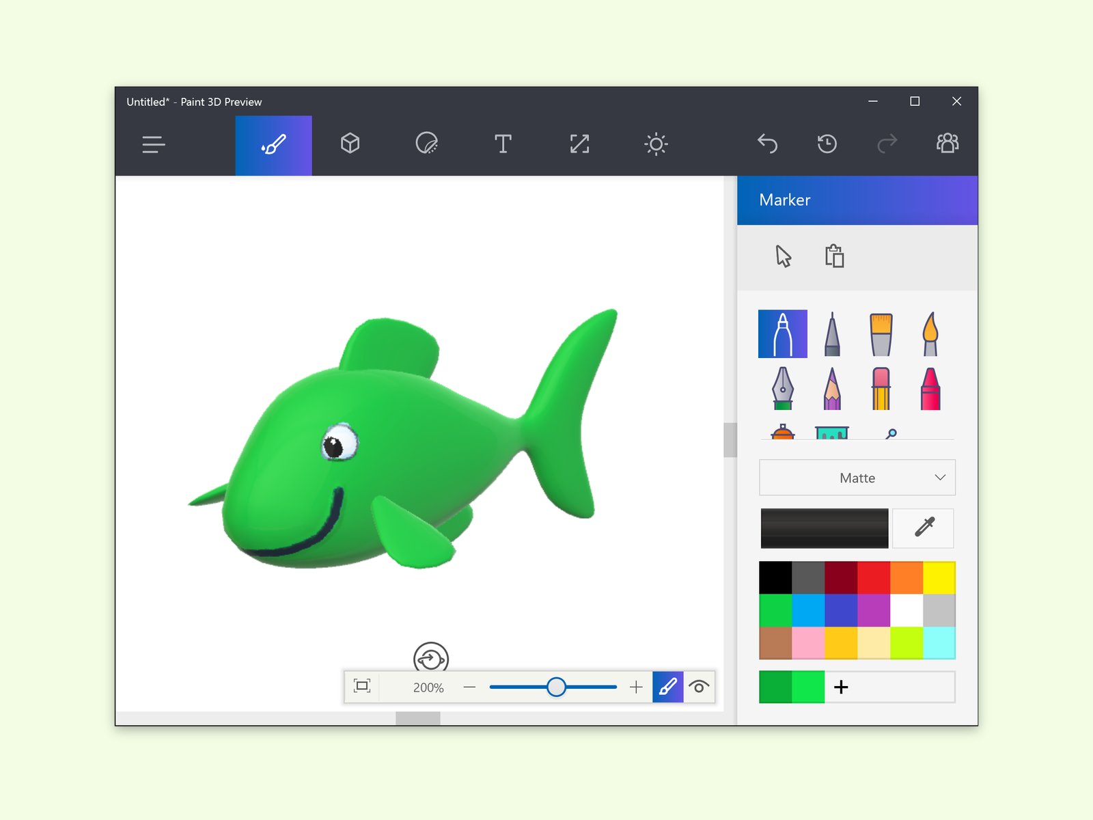Screen dimensions: 1093x820
Task: Click the Redo arrow
Action: coord(887,143)
